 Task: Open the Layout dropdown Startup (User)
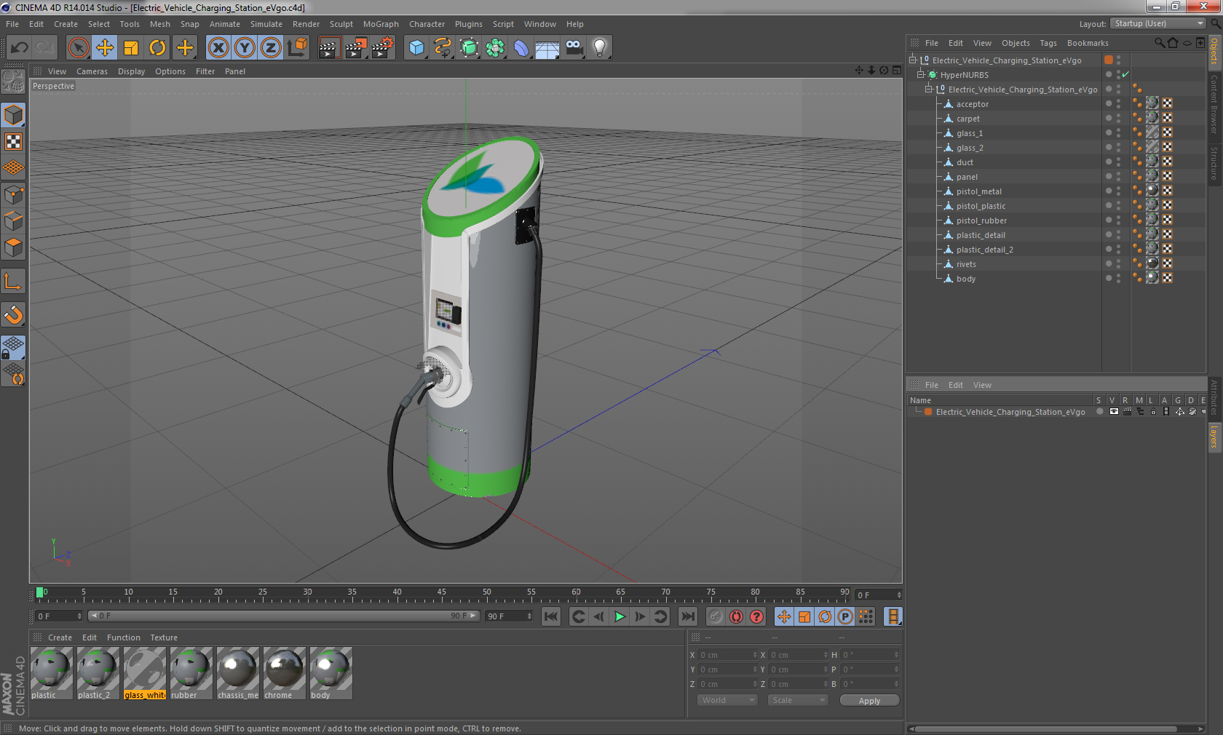(x=1158, y=23)
